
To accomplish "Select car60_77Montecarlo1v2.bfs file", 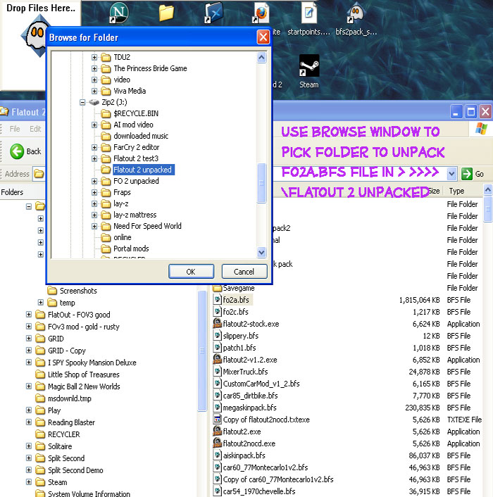I will coord(265,467).
